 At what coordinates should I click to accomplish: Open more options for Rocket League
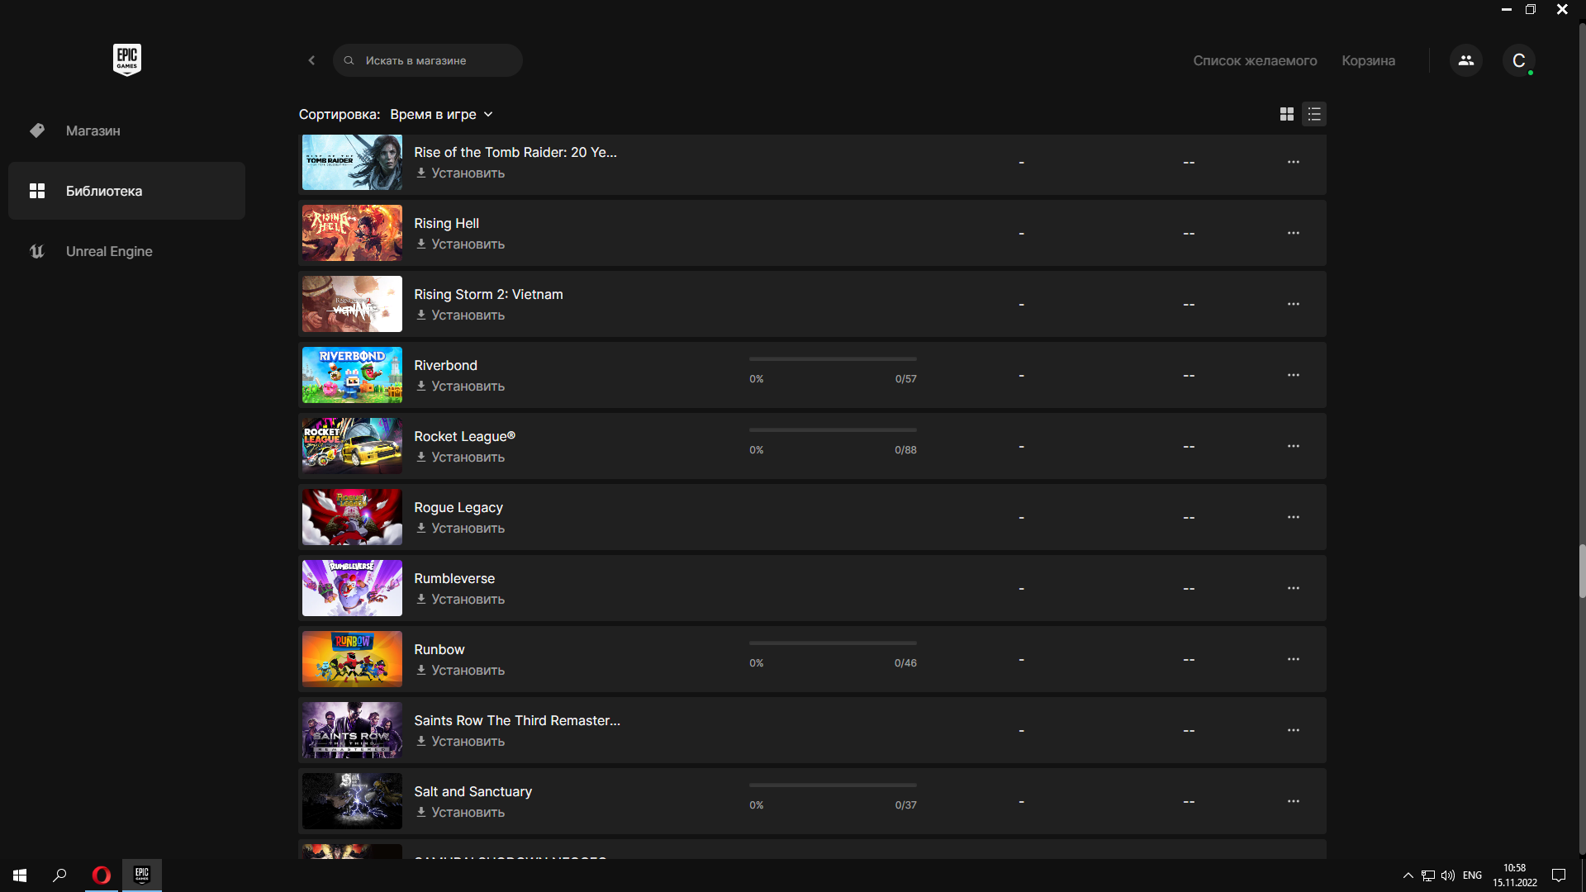(1294, 446)
